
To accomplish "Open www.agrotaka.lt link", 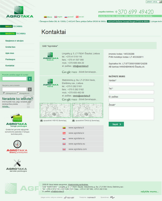I will [76, 128].
